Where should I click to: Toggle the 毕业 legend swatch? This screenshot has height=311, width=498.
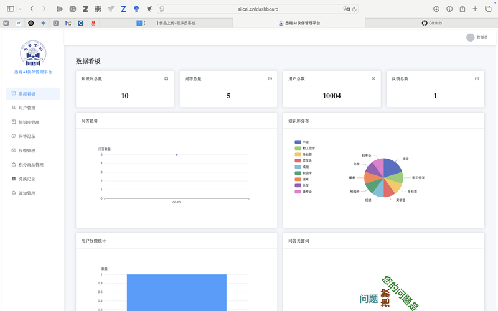[298, 142]
